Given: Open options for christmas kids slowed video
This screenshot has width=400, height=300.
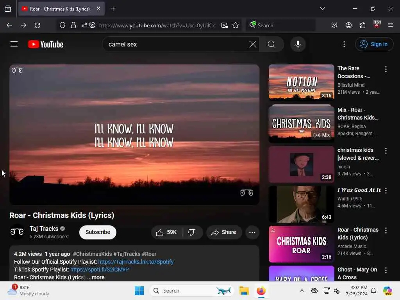Looking at the screenshot, I should [x=386, y=151].
